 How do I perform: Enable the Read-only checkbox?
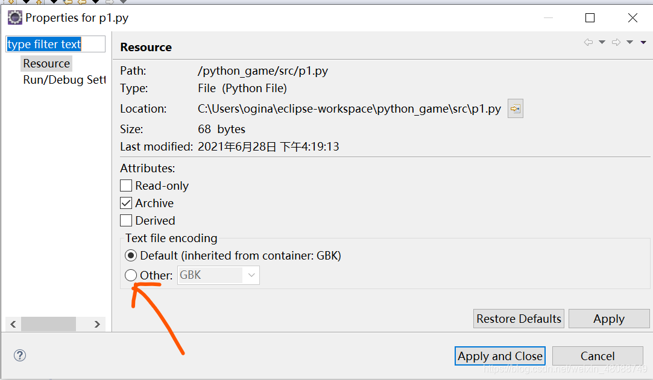(x=126, y=185)
